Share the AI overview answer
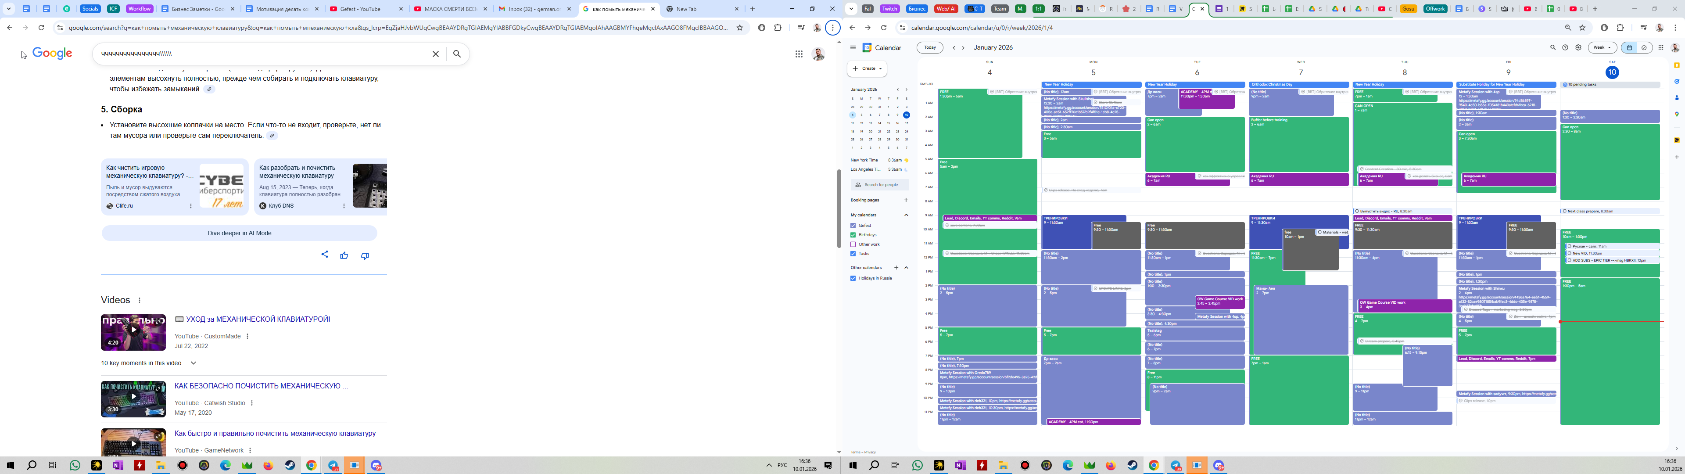Image resolution: width=1685 pixels, height=474 pixels. click(x=324, y=255)
